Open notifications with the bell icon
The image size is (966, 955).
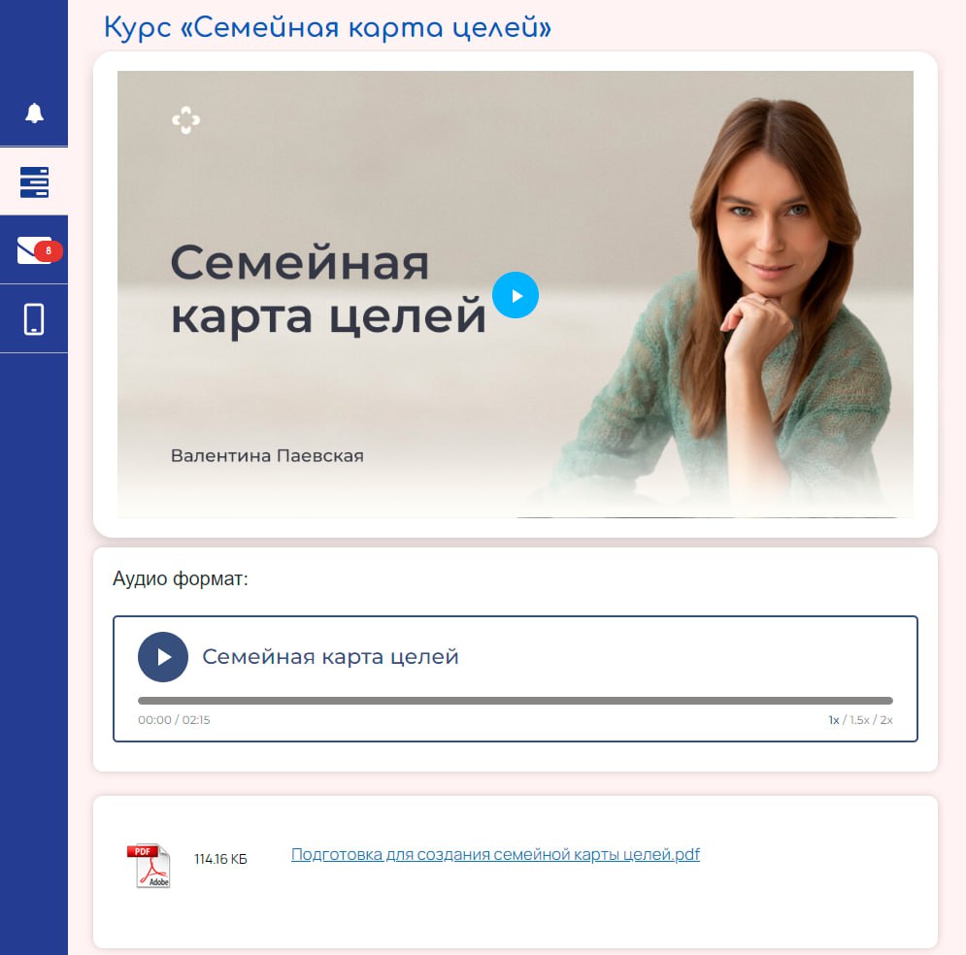click(34, 113)
